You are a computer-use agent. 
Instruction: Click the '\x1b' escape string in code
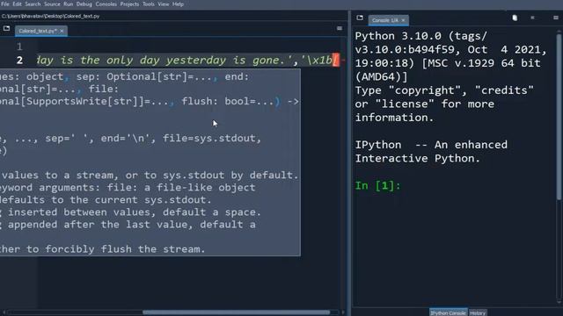pyautogui.click(x=318, y=61)
